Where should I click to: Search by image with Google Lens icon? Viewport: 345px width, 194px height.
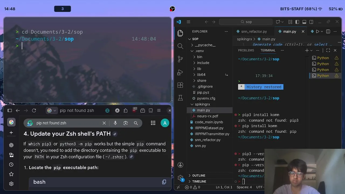click(x=126, y=123)
